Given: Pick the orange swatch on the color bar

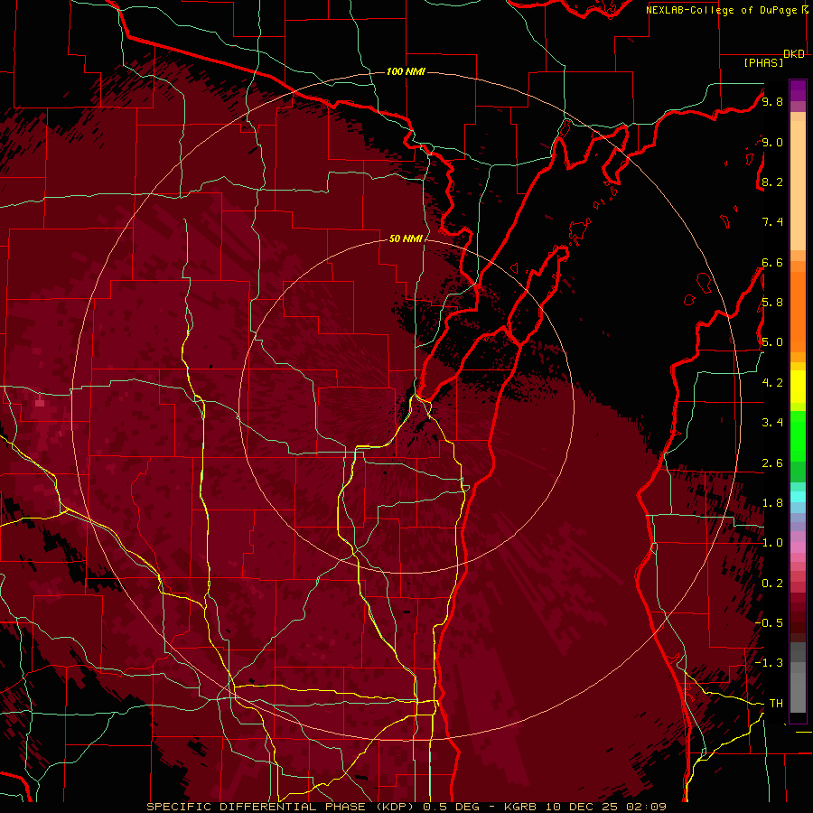Looking at the screenshot, I should click(x=798, y=311).
